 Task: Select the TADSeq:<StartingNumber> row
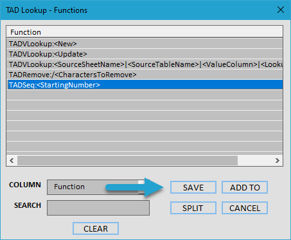pos(145,85)
